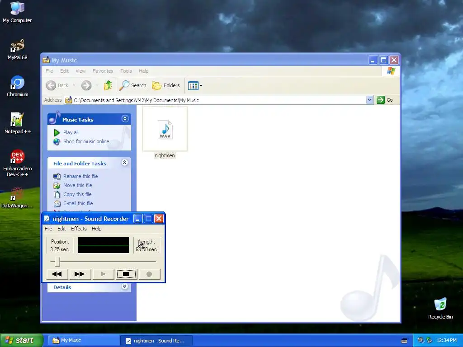Maximize the My Music window

coord(383,60)
